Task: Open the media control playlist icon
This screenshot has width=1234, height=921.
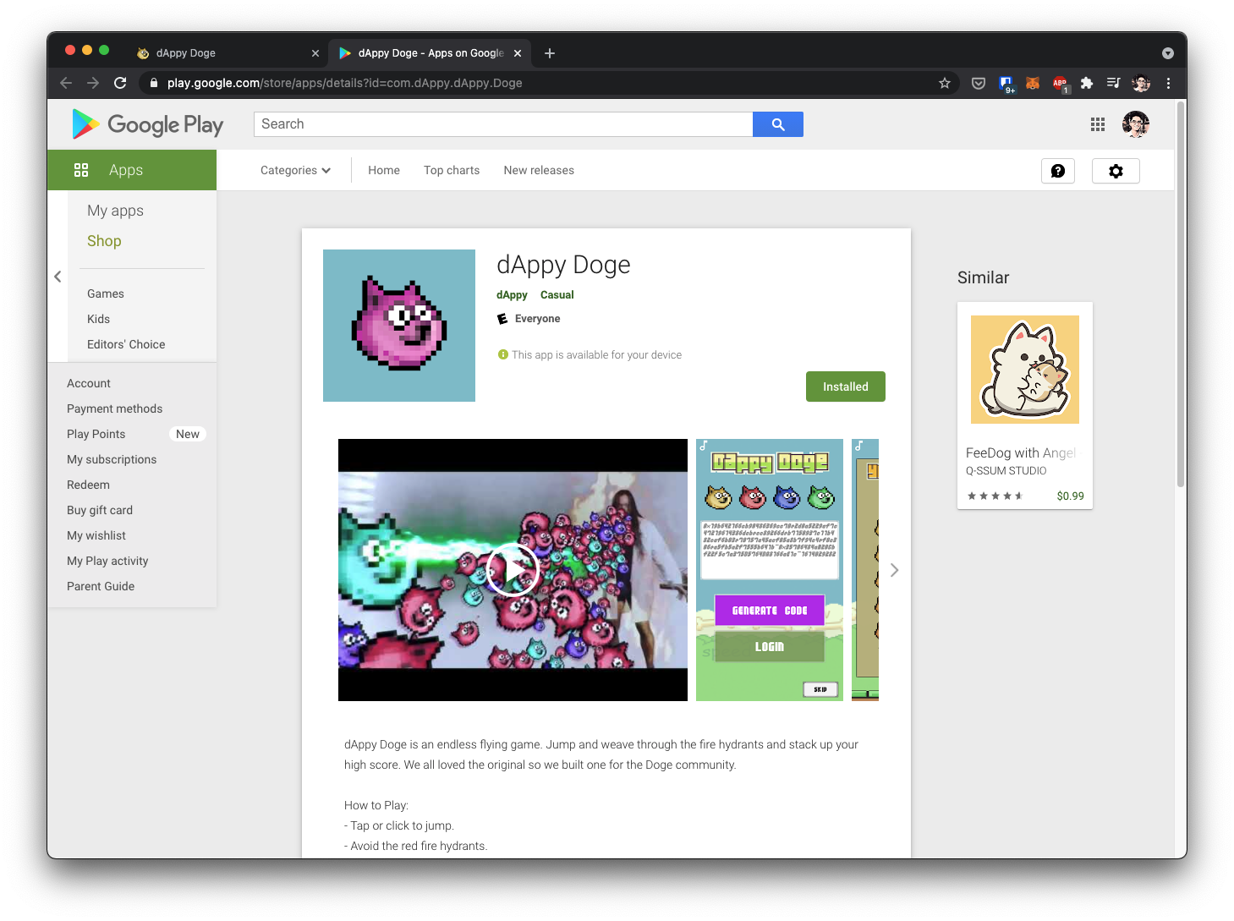Action: 1113,83
